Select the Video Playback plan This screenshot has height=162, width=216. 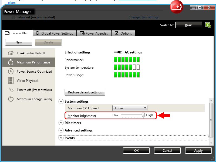pos(29,80)
